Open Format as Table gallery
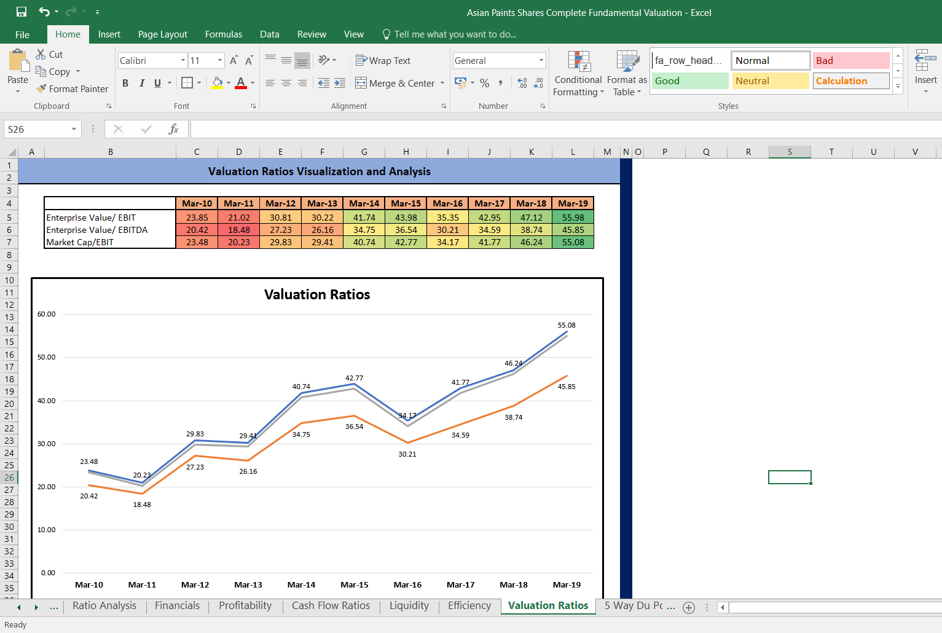The image size is (942, 633). pyautogui.click(x=627, y=74)
